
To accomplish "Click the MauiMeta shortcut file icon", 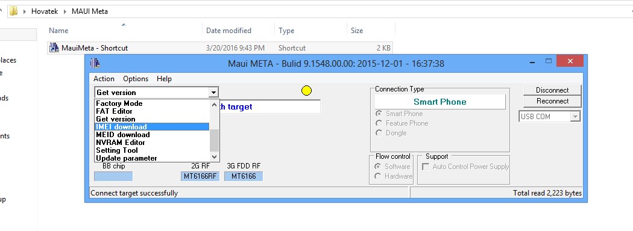I will pyautogui.click(x=54, y=48).
